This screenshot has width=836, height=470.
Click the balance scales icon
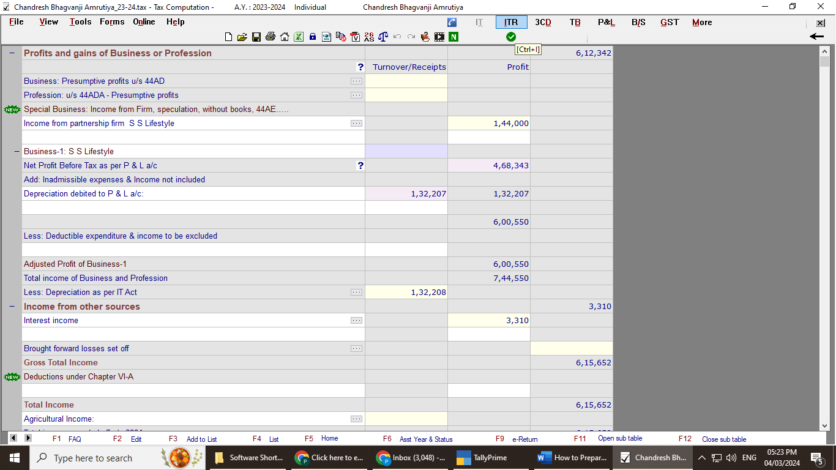(x=383, y=37)
